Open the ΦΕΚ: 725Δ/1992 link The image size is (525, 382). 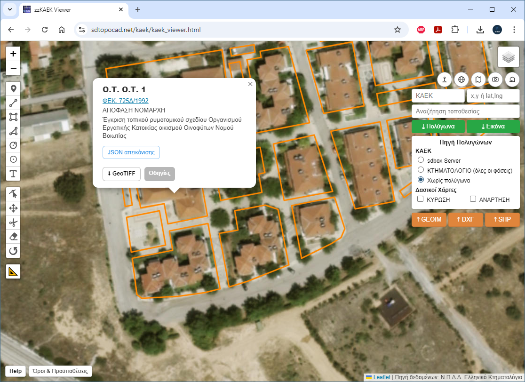126,101
